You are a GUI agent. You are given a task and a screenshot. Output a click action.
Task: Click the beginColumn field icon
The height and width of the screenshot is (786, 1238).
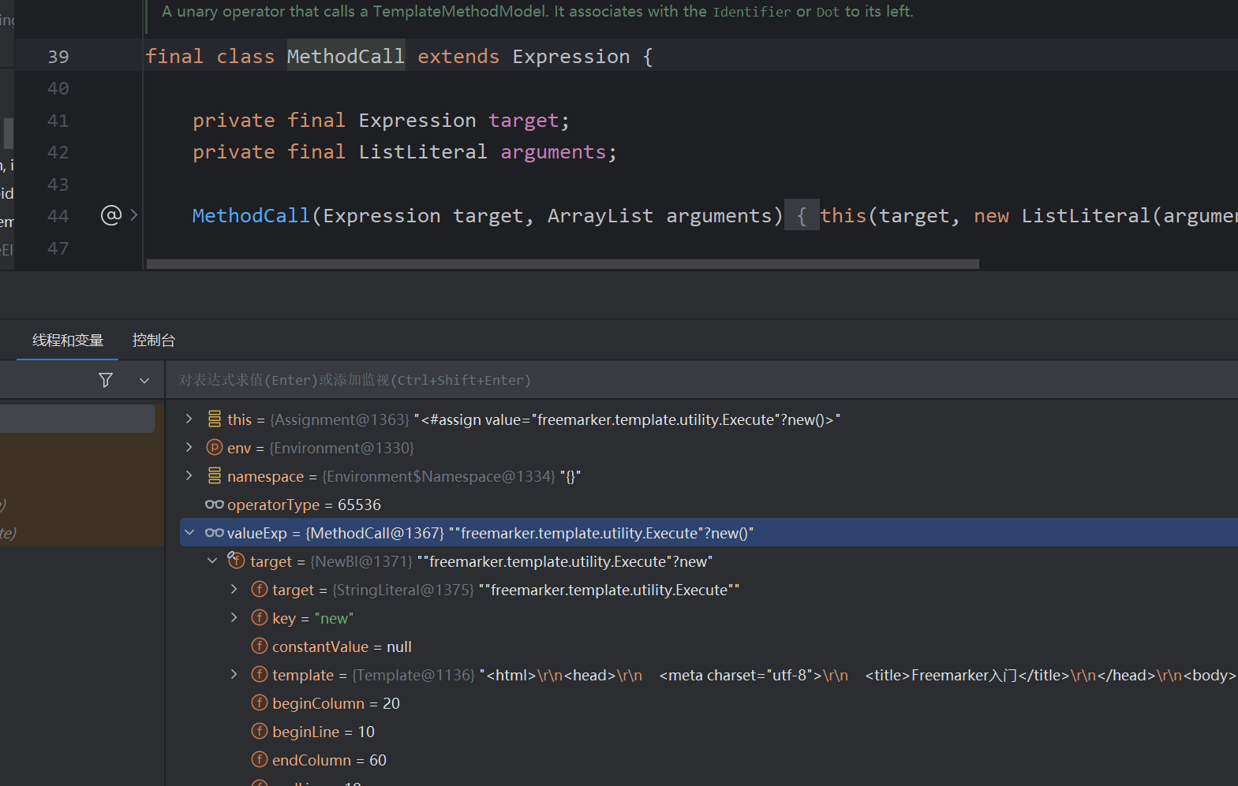click(x=260, y=702)
